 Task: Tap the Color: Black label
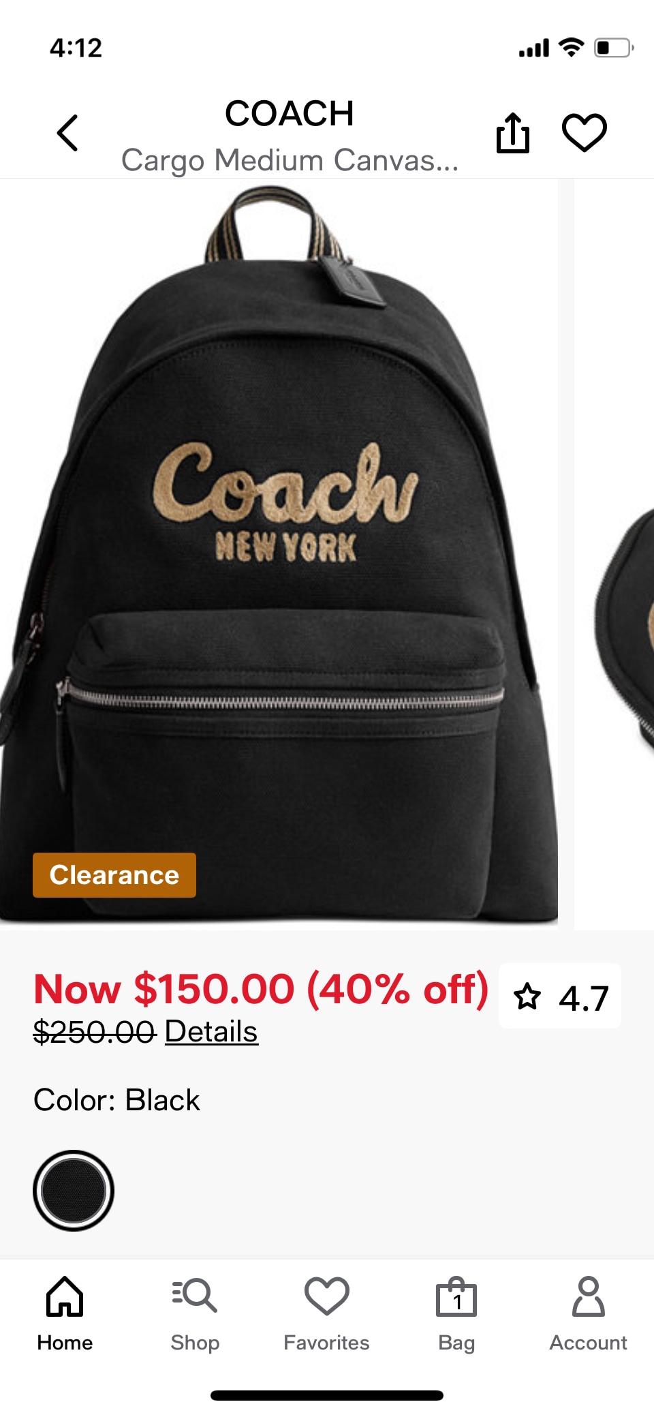[116, 1100]
